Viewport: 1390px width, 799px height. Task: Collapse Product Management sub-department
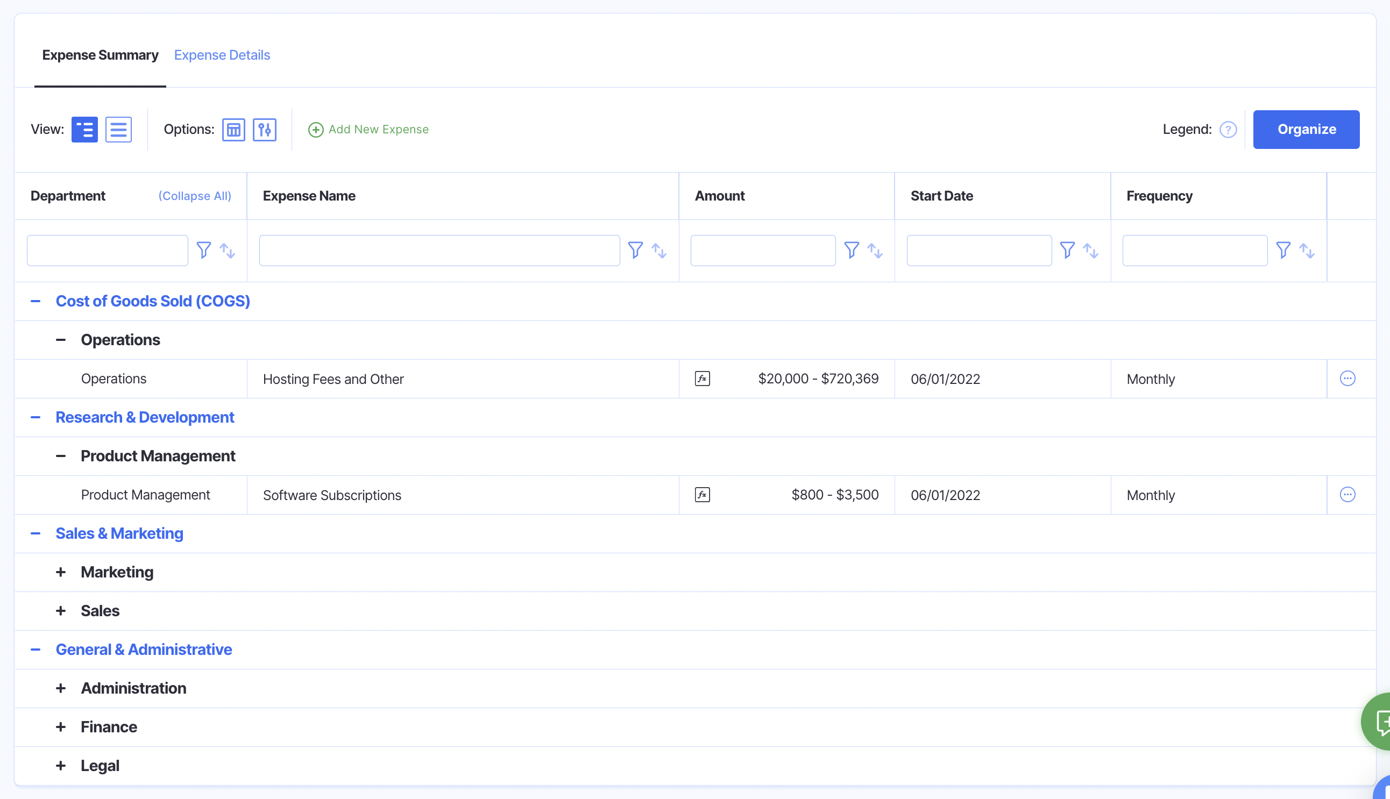pyautogui.click(x=61, y=455)
